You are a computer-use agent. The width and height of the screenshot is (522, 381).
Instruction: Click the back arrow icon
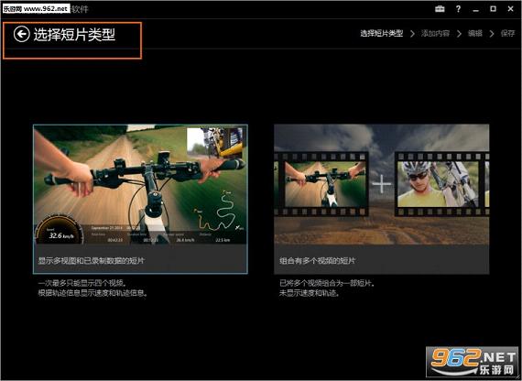click(22, 34)
